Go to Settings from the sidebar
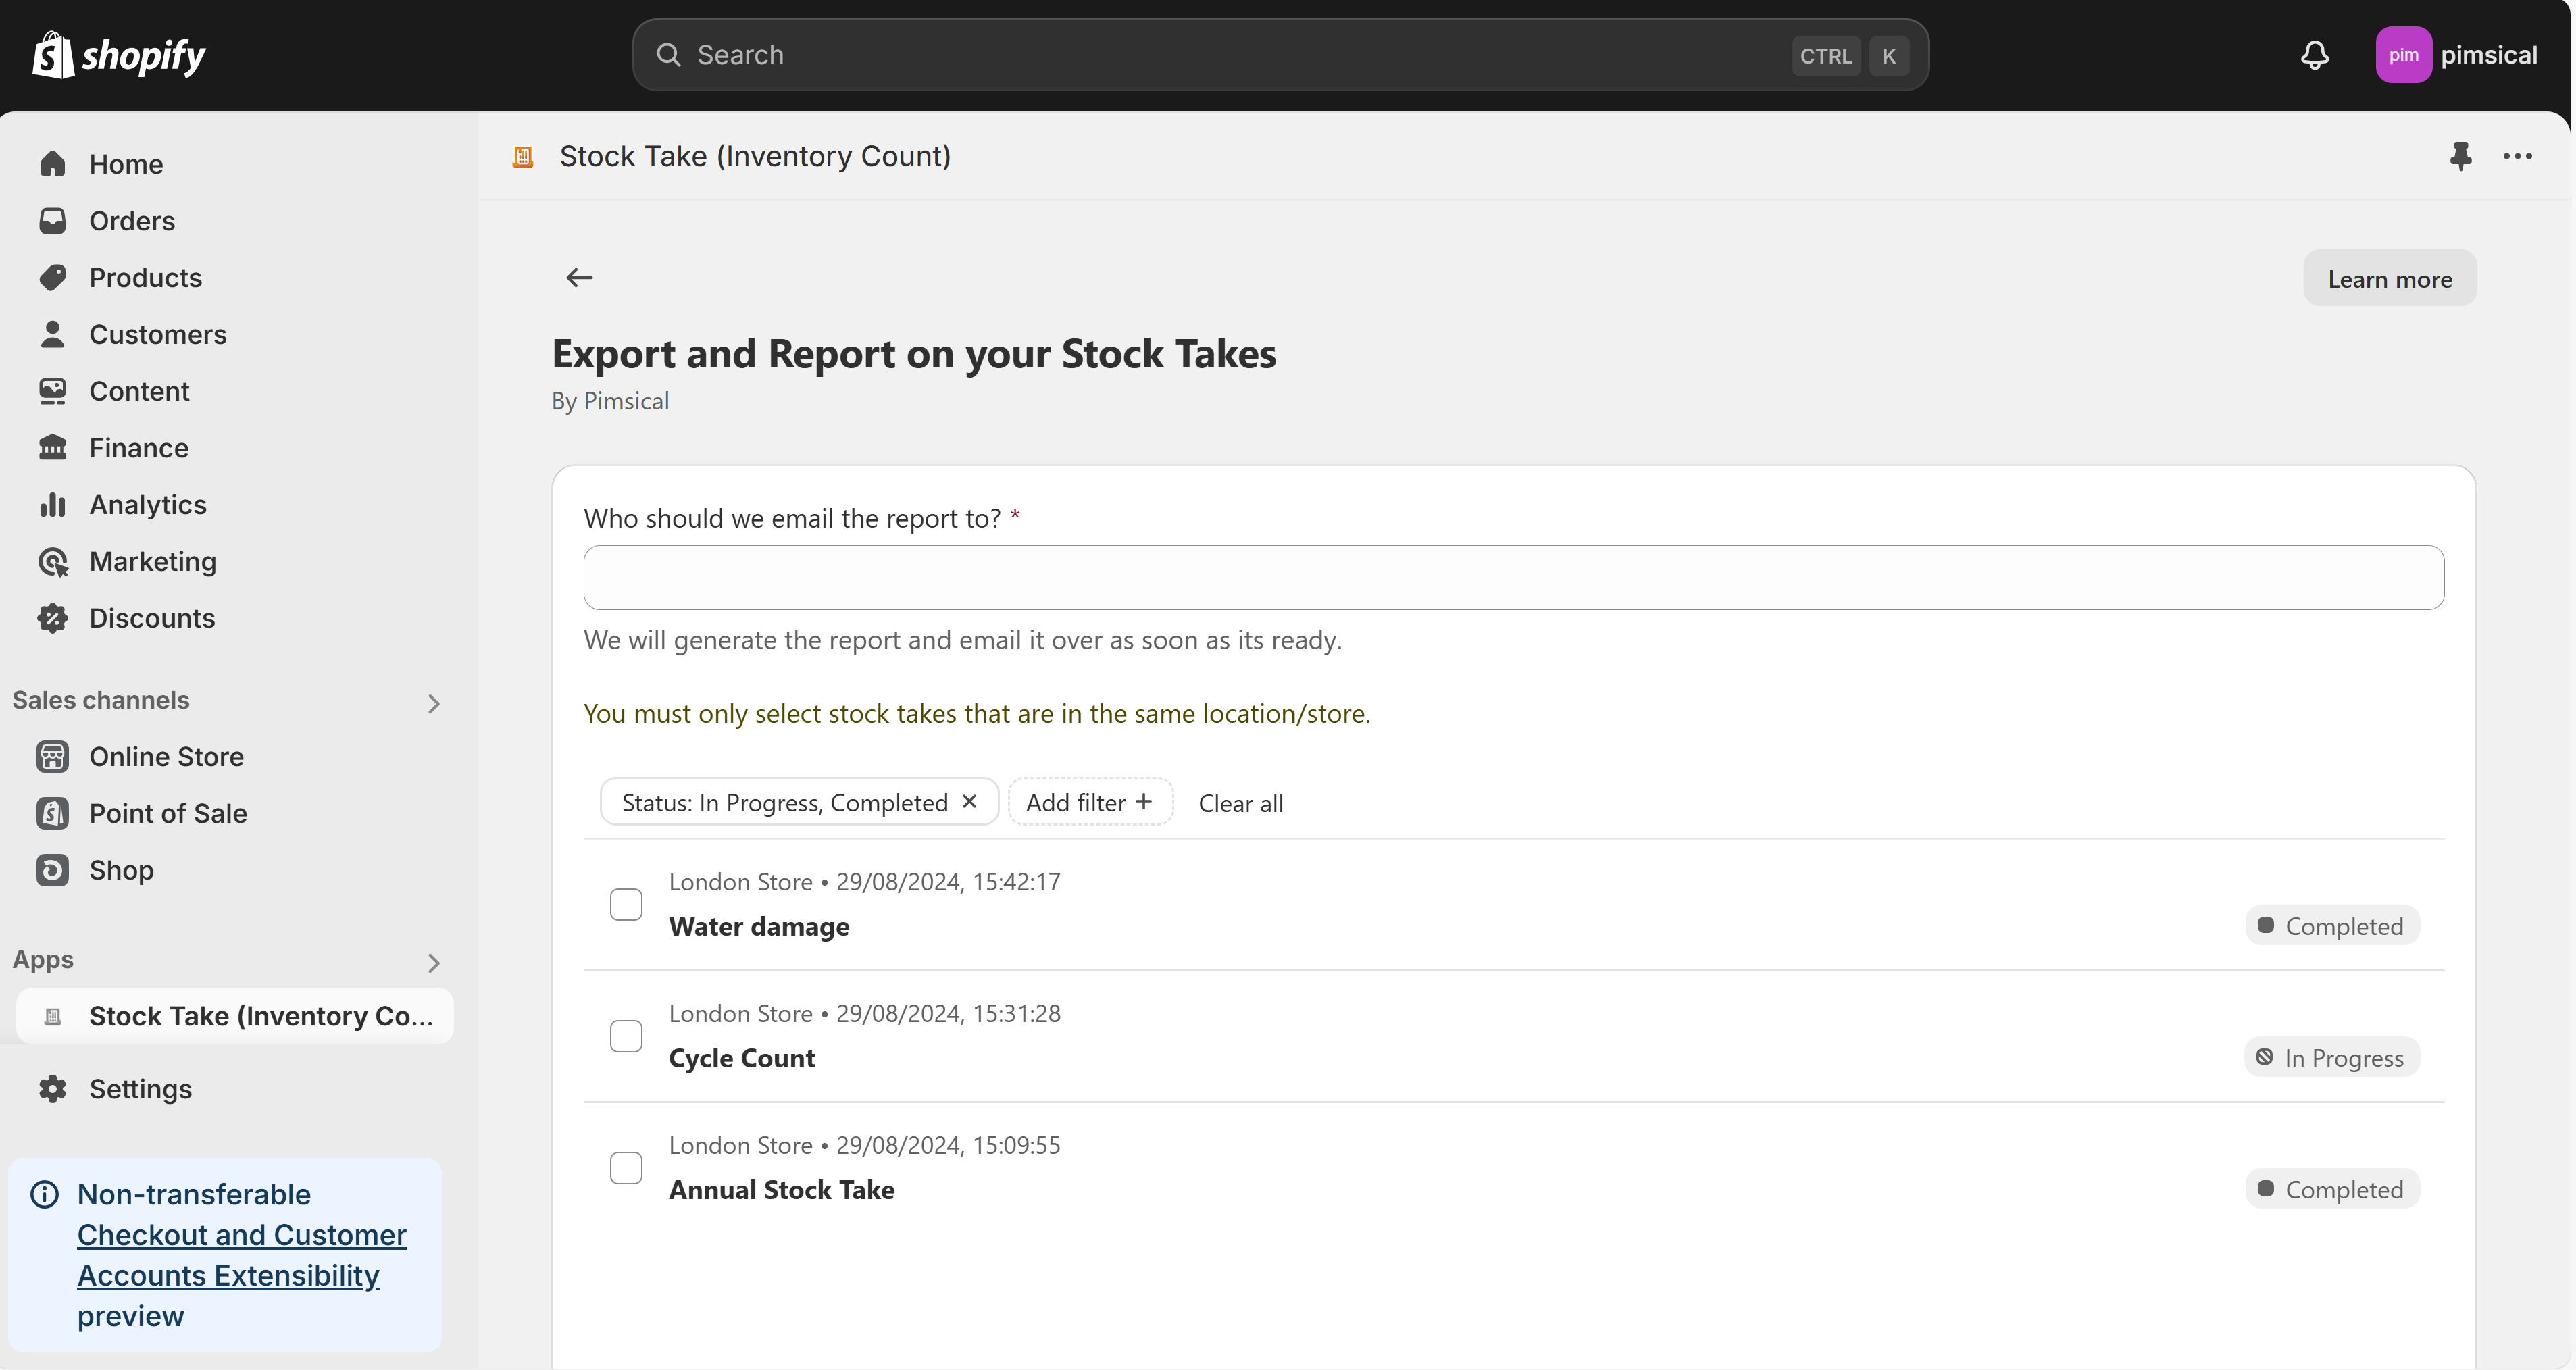Viewport: 2576px width, 1370px height. [140, 1089]
